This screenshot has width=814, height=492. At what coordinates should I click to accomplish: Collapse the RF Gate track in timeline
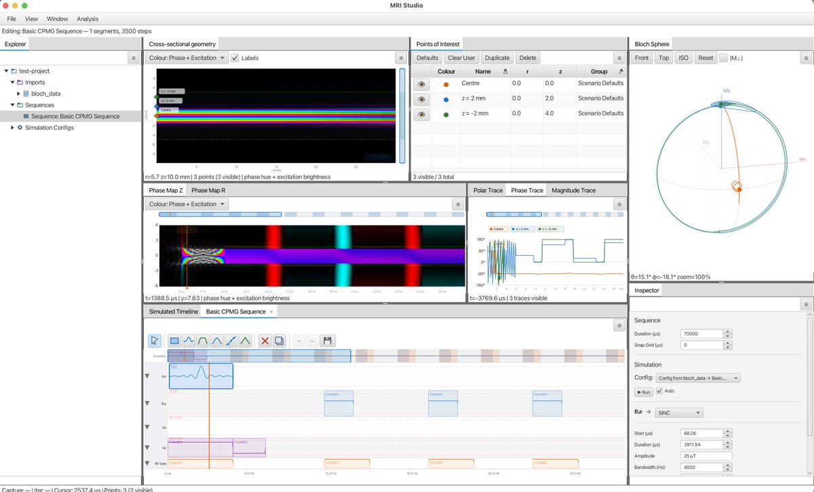coord(147,463)
